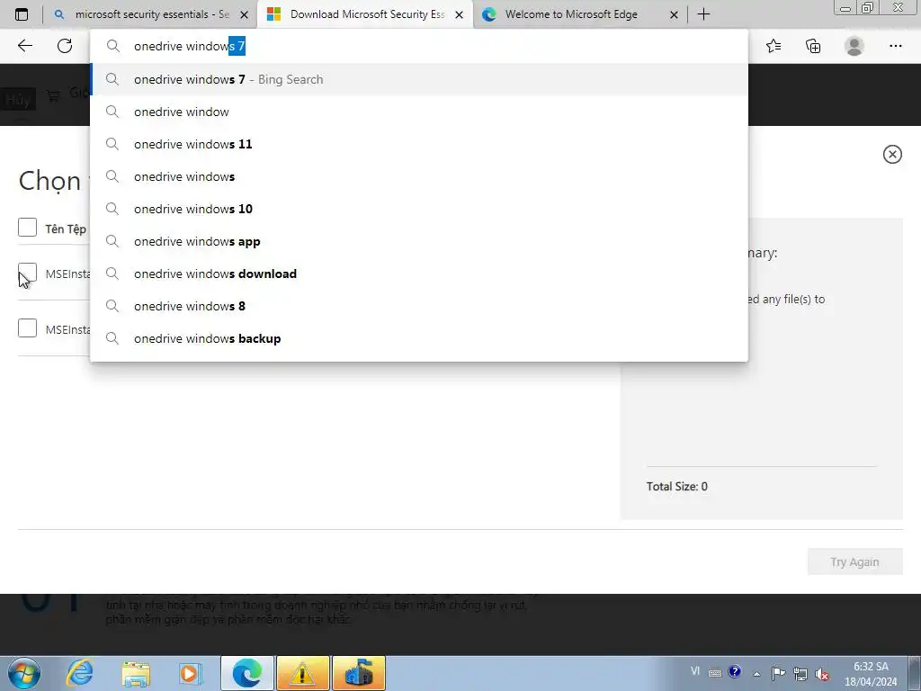Screen dimensions: 921x691
Task: Click the Try Again button
Action: tap(854, 561)
